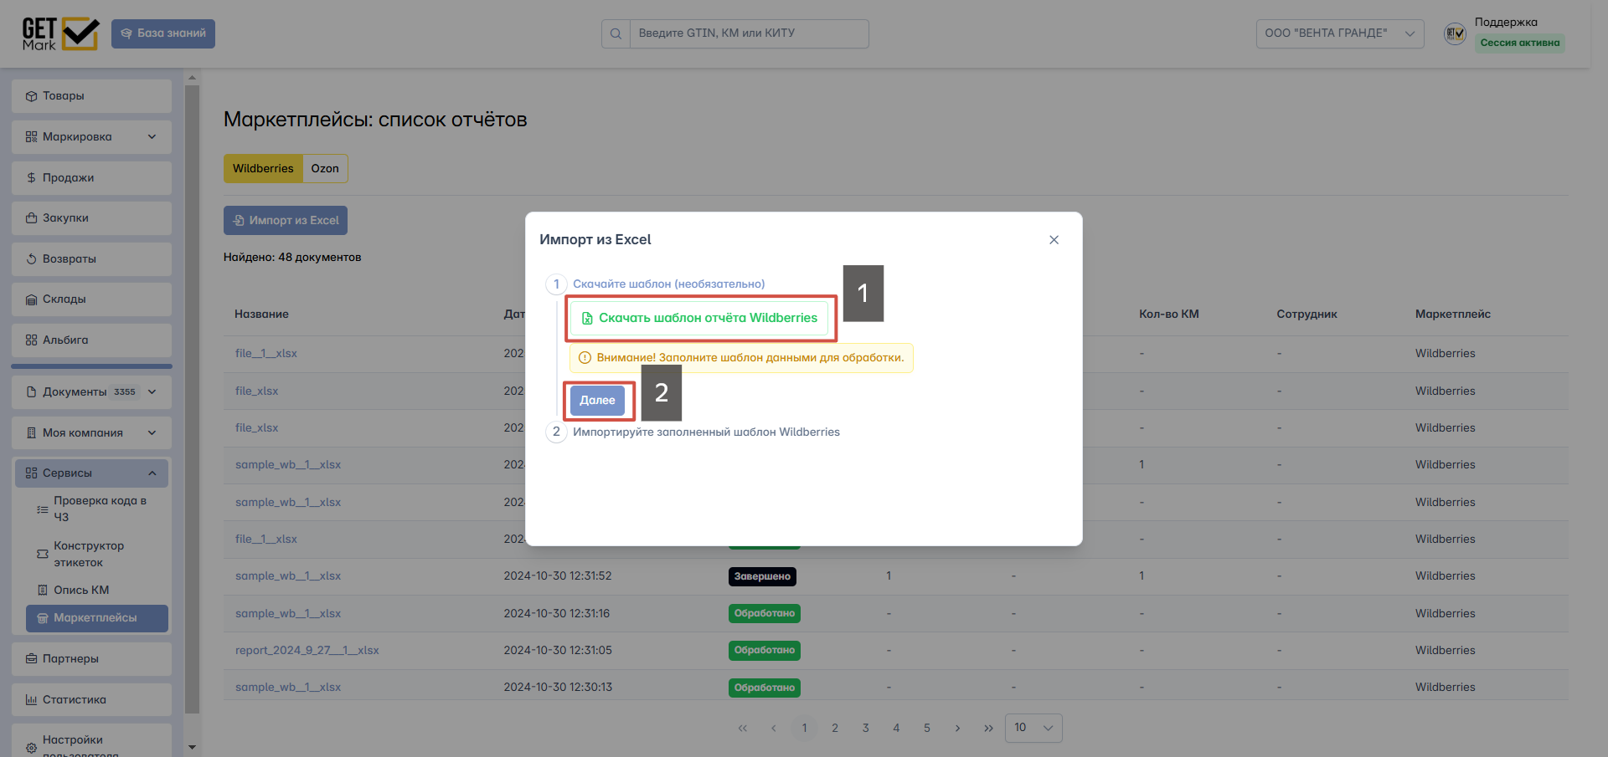Expand the Моя компания sidebar menu
Viewport: 1608px width, 757px height.
pos(91,433)
